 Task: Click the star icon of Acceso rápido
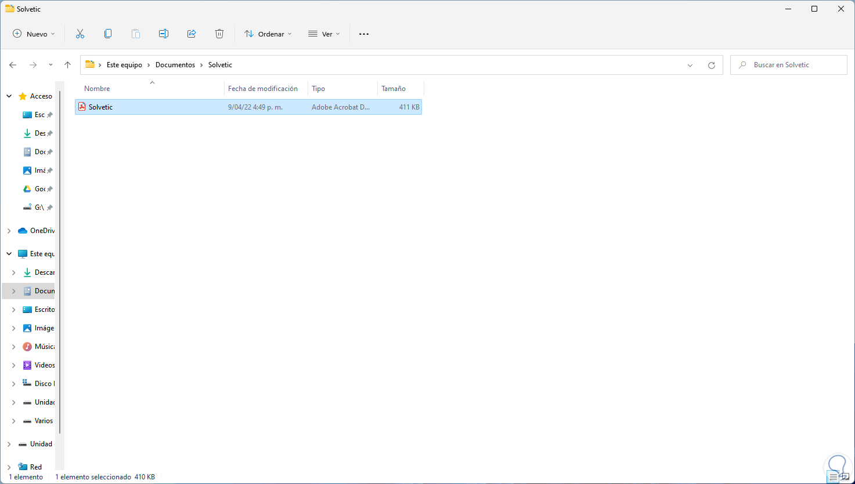pos(23,96)
